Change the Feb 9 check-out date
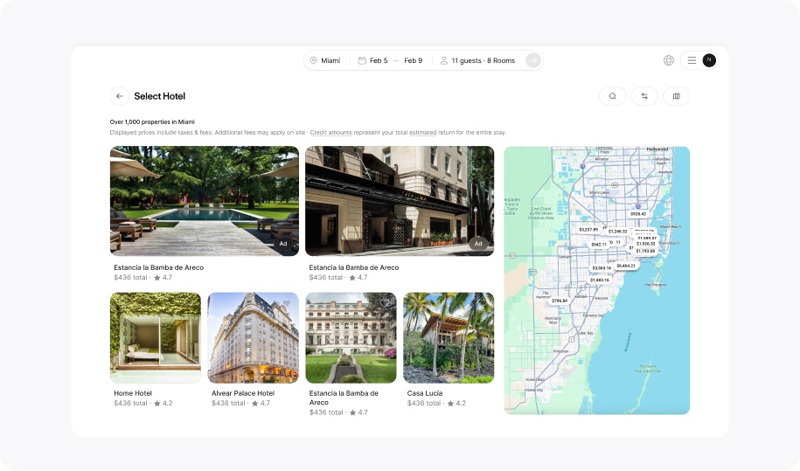Screen dimensions: 800x471 (414, 60)
